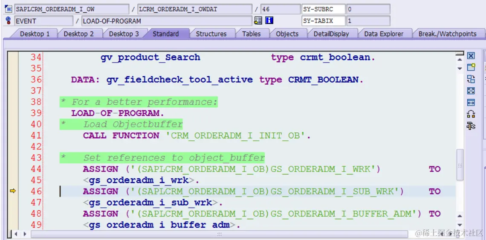Click comment 'Set references to object_buffer'
Viewport: 486px width, 240px height.
pos(174,158)
